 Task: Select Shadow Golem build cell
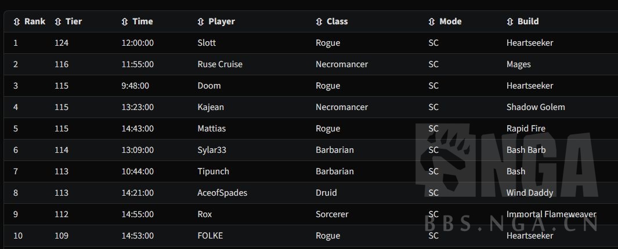[x=535, y=107]
